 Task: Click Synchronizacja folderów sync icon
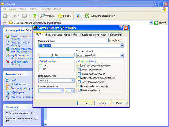pyautogui.click(x=87, y=16)
